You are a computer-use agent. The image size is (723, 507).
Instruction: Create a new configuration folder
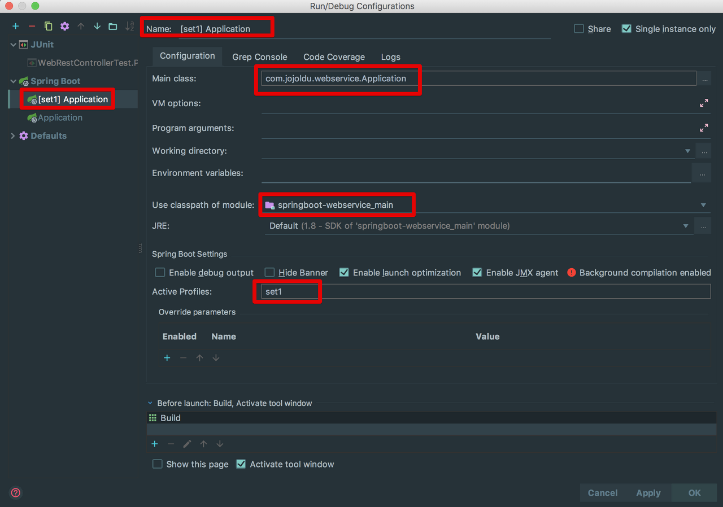click(x=113, y=26)
